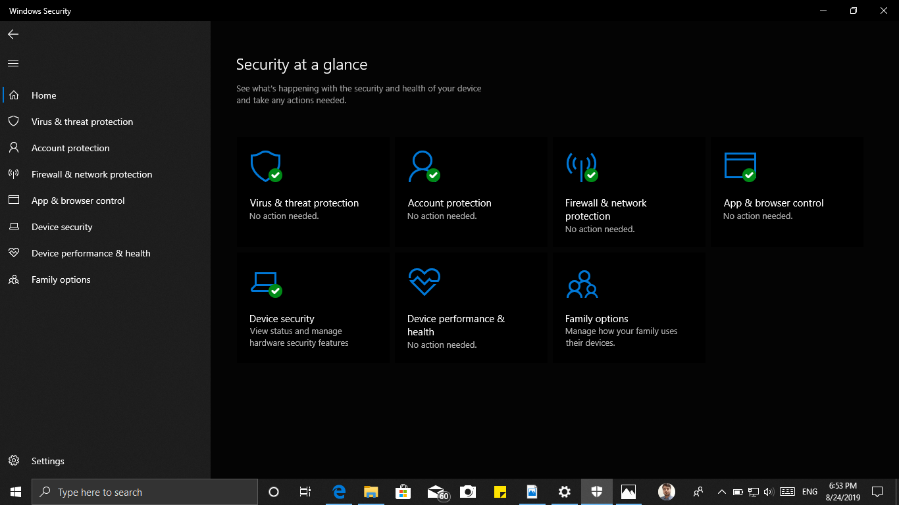Go to Account protection in sidebar

coord(70,148)
